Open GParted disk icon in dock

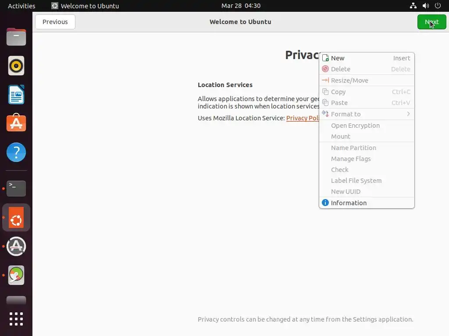click(x=16, y=275)
